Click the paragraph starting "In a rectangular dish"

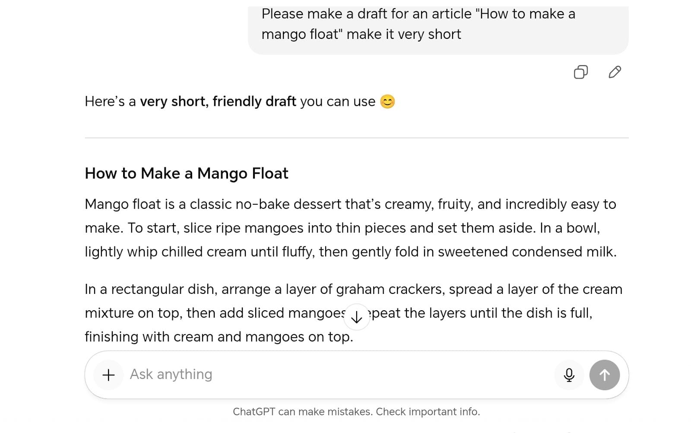[x=353, y=289]
